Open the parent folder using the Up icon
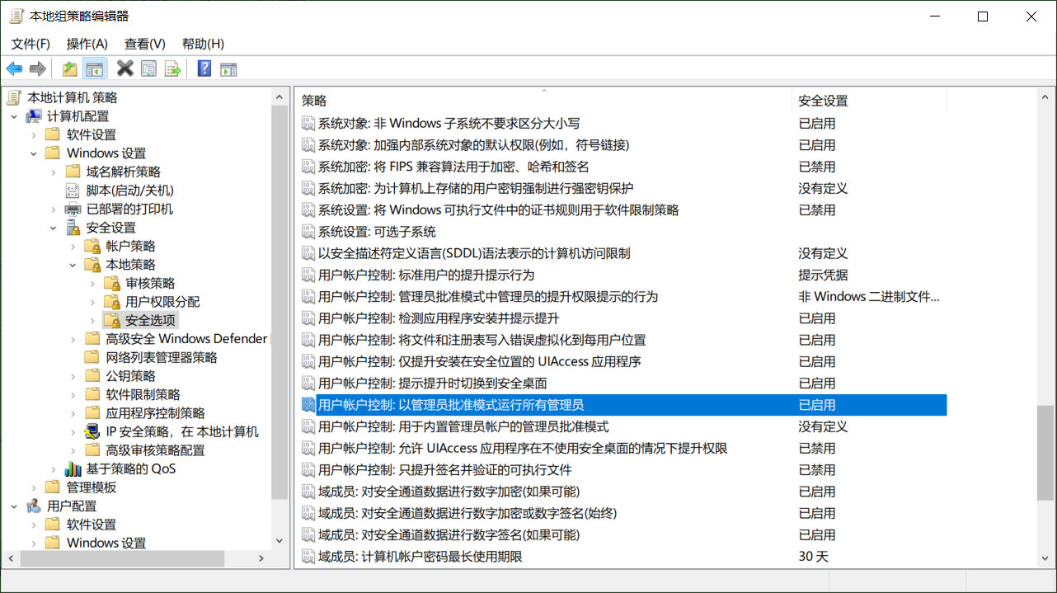 click(69, 68)
